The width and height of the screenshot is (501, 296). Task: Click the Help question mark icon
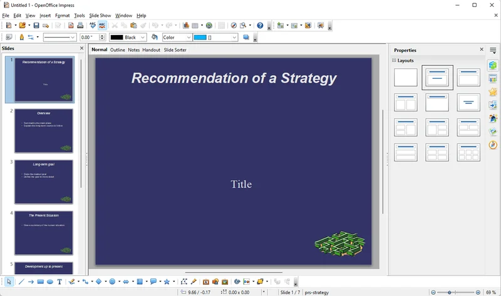coord(260,26)
